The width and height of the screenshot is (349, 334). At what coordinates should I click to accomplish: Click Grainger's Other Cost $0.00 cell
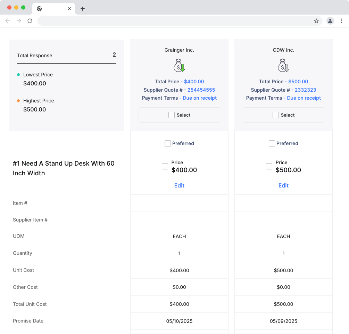click(179, 287)
